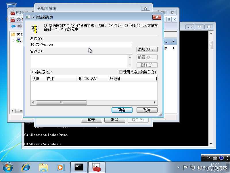Open Internet Explorer from taskbar
The height and width of the screenshot is (173, 230).
(26, 168)
